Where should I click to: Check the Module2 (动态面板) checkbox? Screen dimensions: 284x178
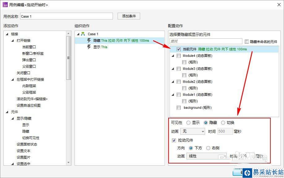179,82
